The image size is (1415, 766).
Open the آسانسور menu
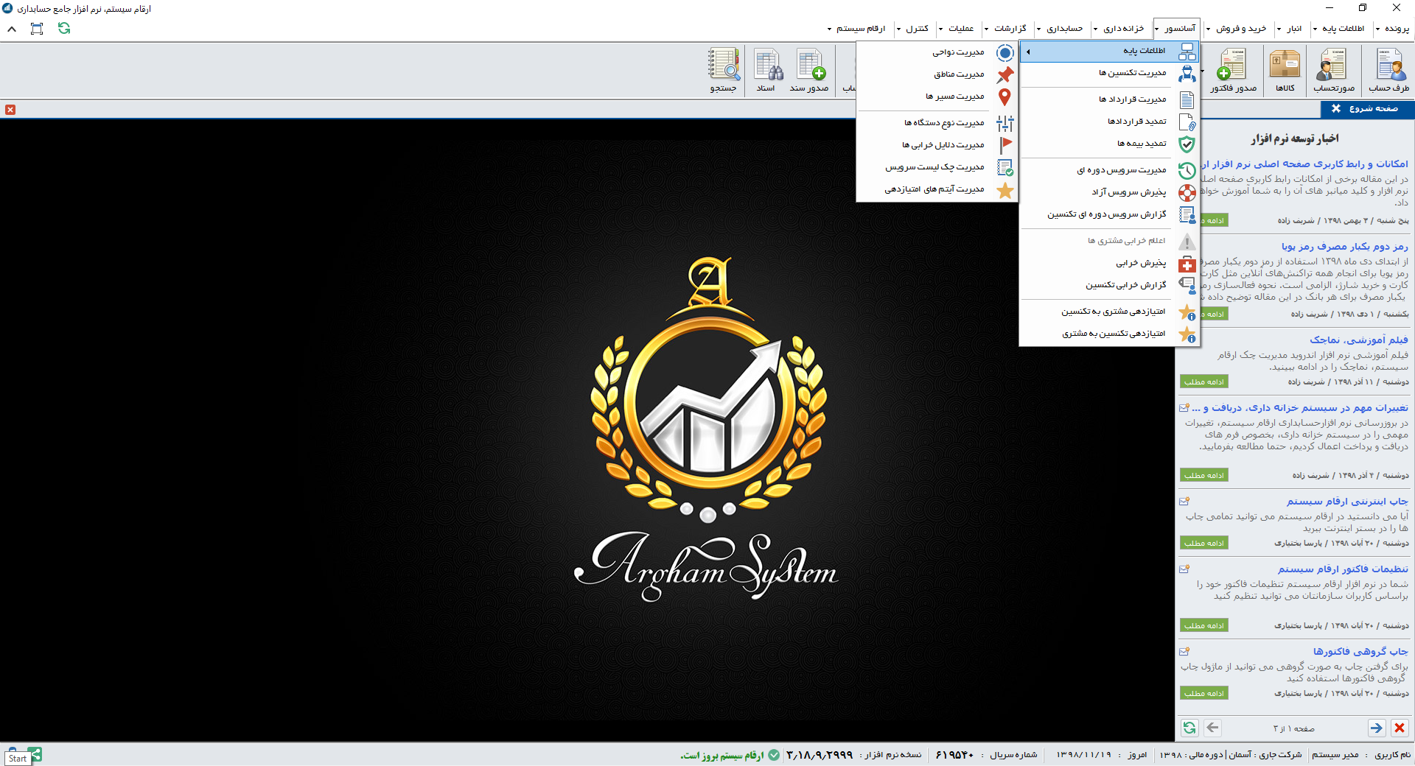1176,29
